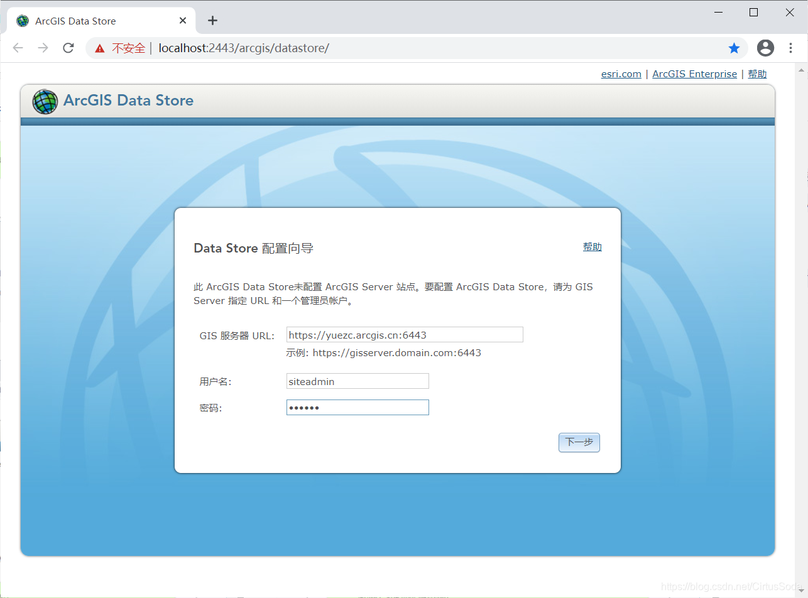Viewport: 808px width, 598px height.
Task: Click the ArcGIS Data Store header title
Action: (x=128, y=101)
